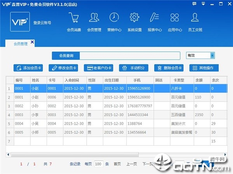Viewport: 233px width, 174px height.
Task: Close the 会员管理 tab
Action: pyautogui.click(x=32, y=42)
